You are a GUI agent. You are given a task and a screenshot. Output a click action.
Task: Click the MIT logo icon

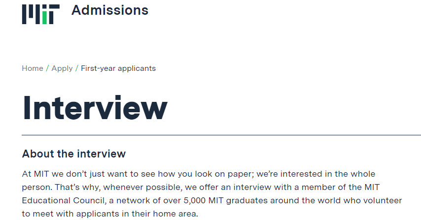[x=41, y=14]
